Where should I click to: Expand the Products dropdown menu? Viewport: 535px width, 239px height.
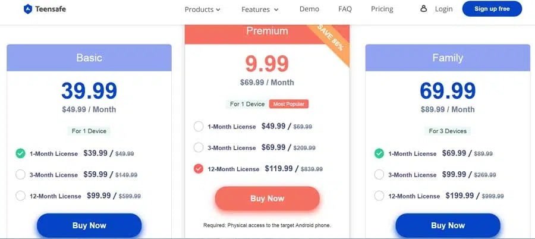click(x=202, y=10)
